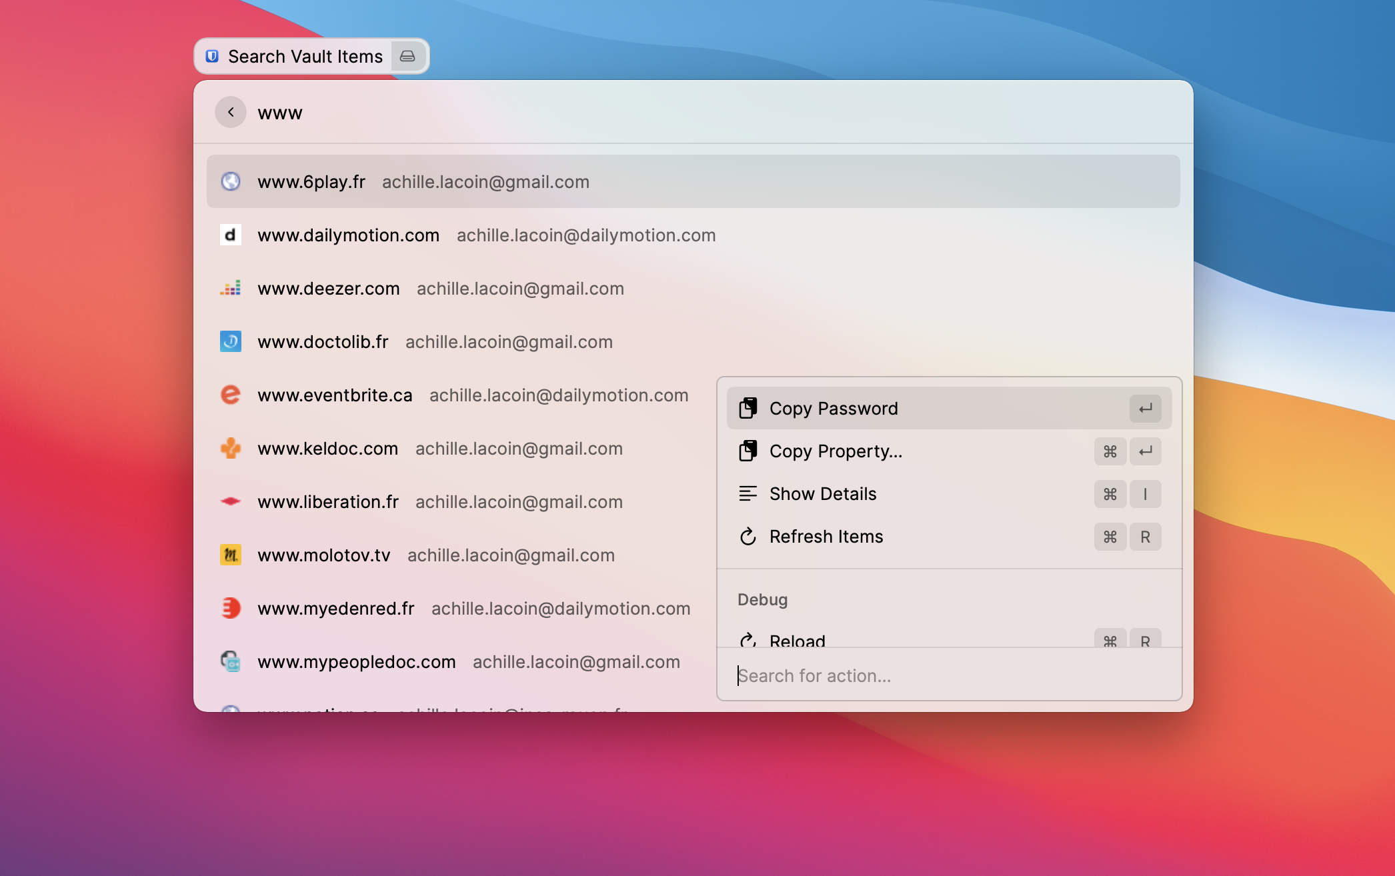The width and height of the screenshot is (1395, 876).
Task: Open the www.mypeopledoc.com entry
Action: point(357,662)
